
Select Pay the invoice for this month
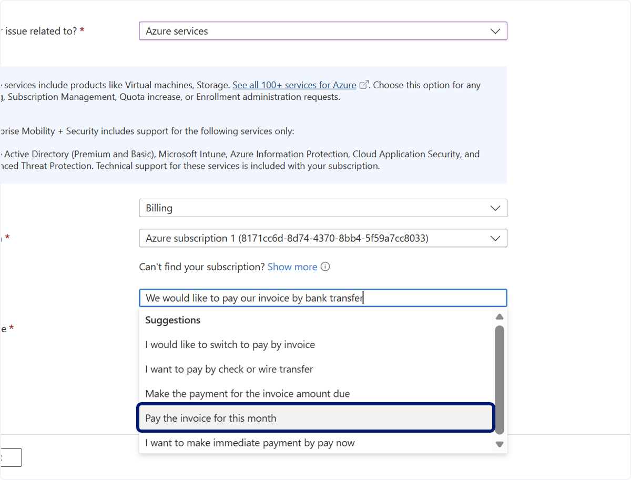point(316,418)
